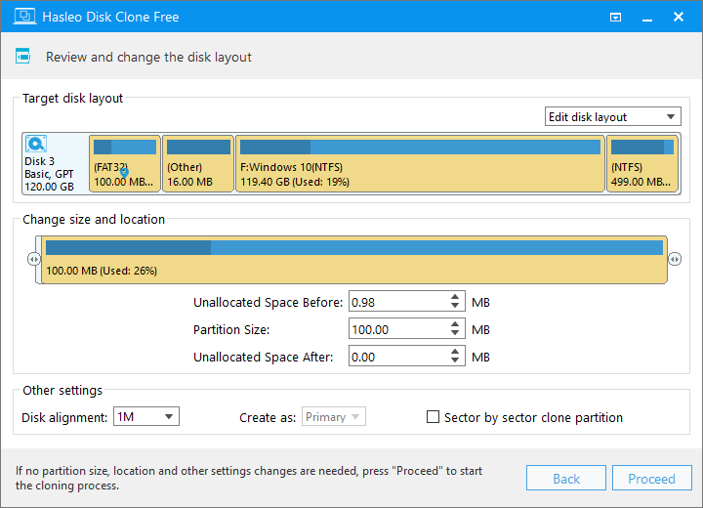This screenshot has width=703, height=508.
Task: Increase Partition Size value
Action: point(455,324)
